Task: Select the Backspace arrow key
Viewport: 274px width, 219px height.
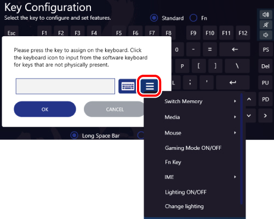Action: pos(235,49)
